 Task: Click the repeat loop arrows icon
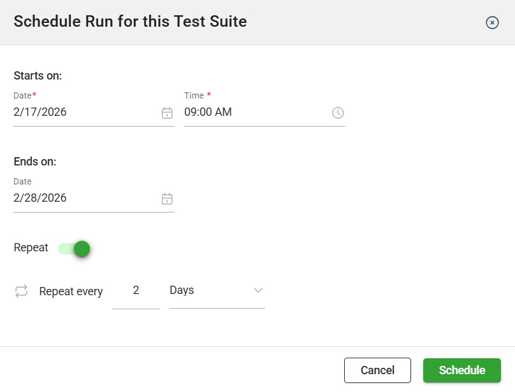coord(22,291)
